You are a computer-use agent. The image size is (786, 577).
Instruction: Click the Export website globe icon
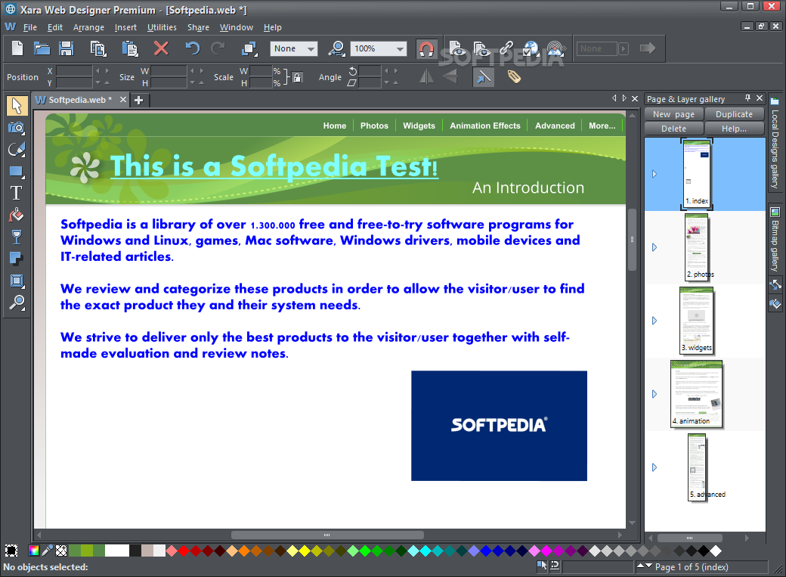[x=531, y=48]
